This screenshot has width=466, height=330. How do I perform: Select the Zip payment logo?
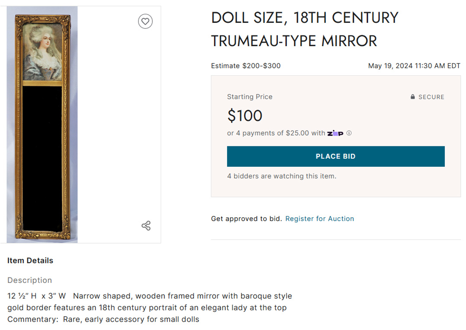pyautogui.click(x=335, y=133)
